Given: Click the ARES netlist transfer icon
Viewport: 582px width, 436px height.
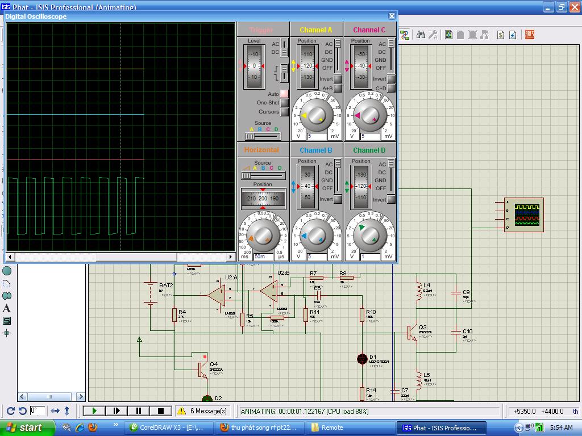Looking at the screenshot, I should coord(529,35).
